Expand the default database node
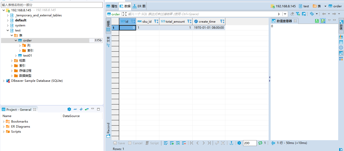This screenshot has height=151, width=344. click(8, 20)
